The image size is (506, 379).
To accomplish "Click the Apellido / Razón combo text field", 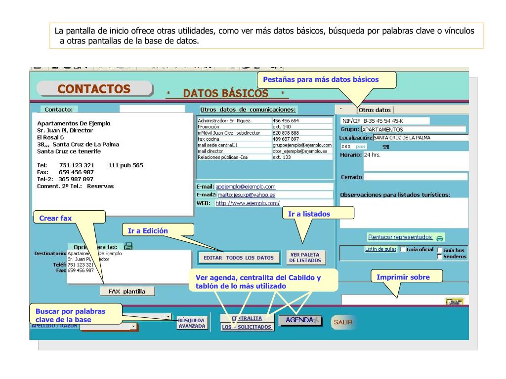I will (105, 327).
